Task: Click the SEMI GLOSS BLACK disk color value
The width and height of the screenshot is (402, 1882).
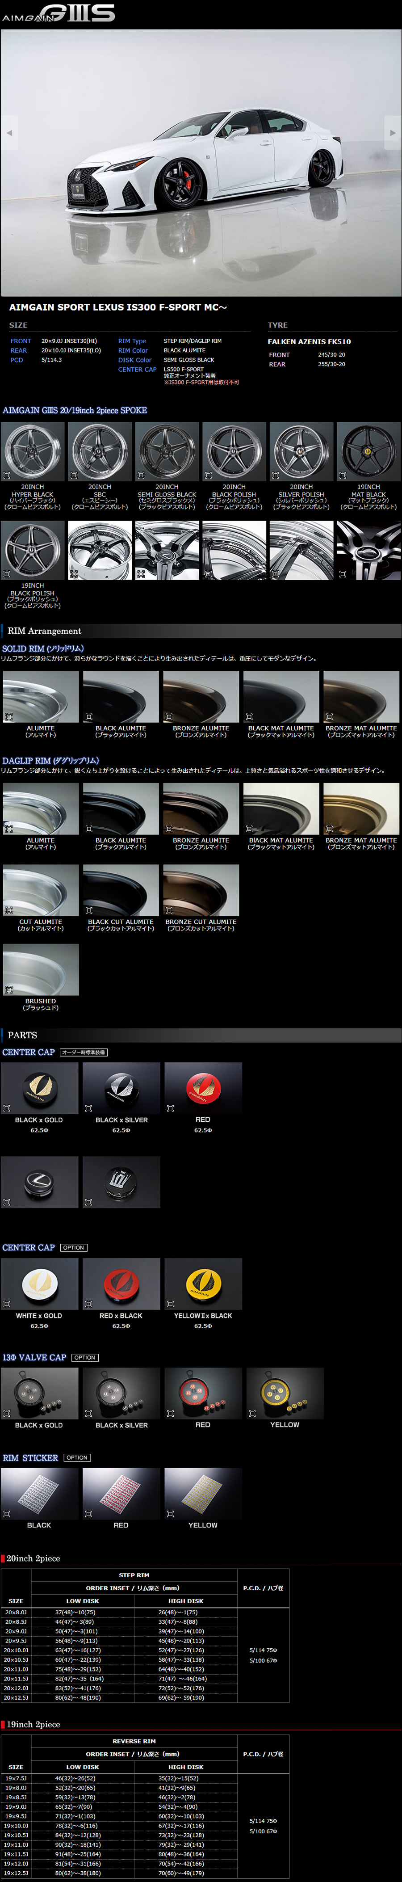Action: 189,360
